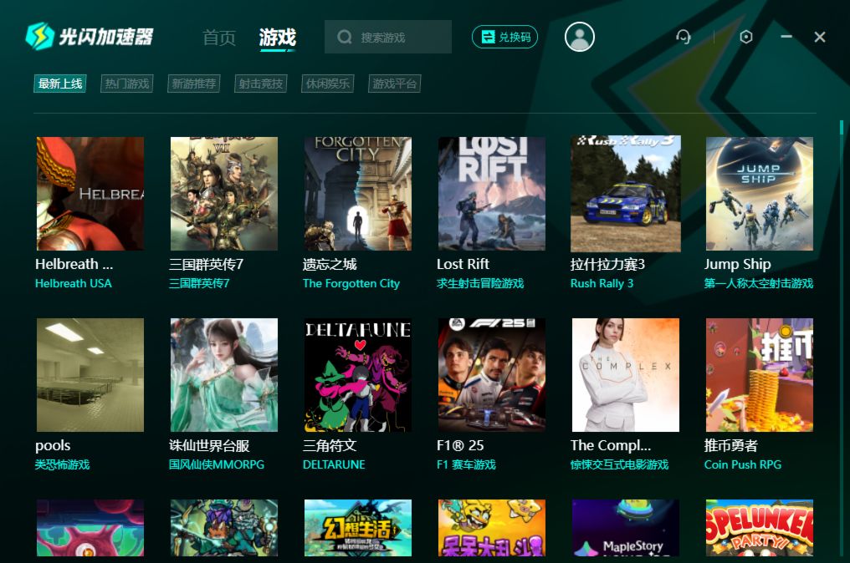The width and height of the screenshot is (850, 563).
Task: Select the DELTARUNE cover art
Action: point(358,375)
